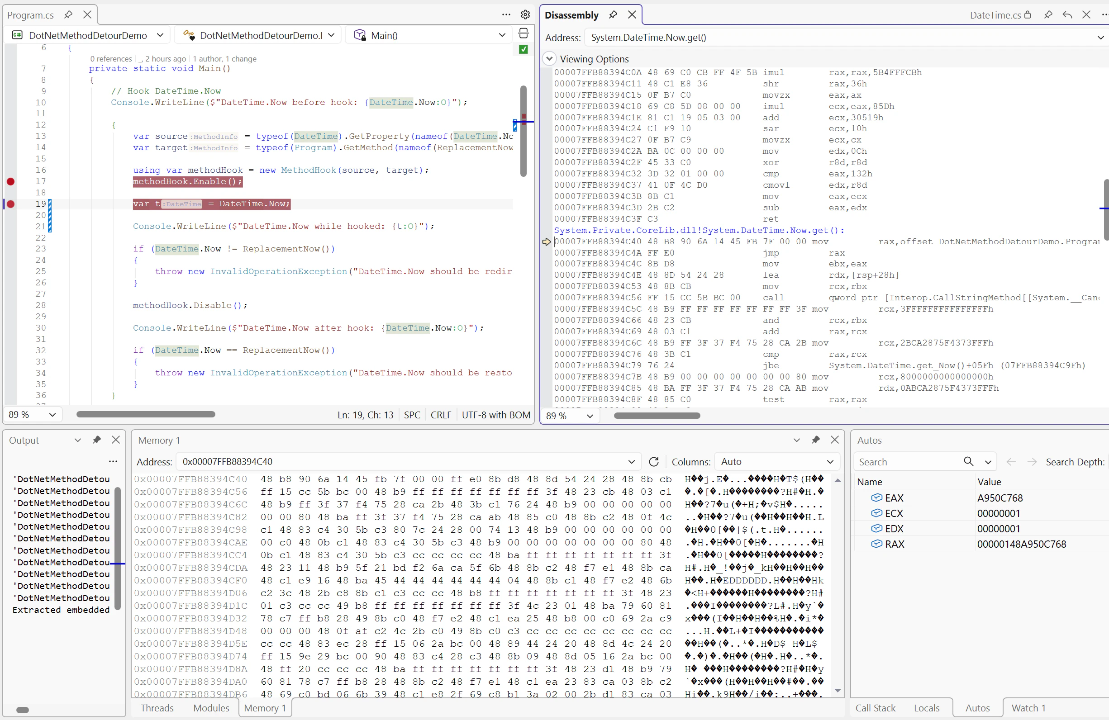Open editor tab overflow menu beside gear

(x=506, y=15)
